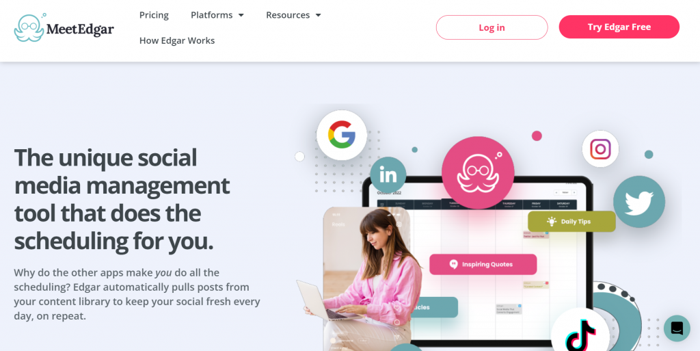Click the LinkedIn icon bubble
This screenshot has width=700, height=351.
(x=388, y=175)
